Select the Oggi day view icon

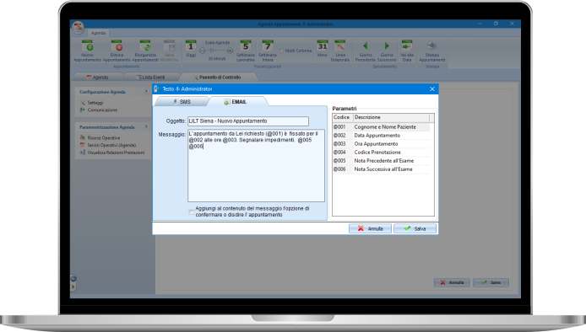(x=191, y=46)
